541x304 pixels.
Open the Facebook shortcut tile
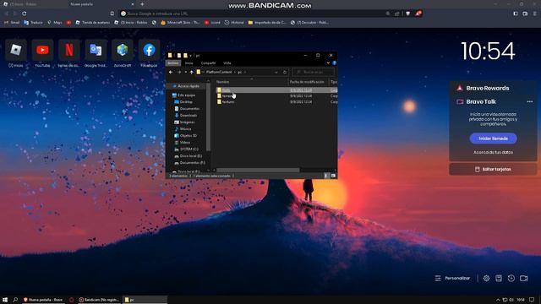[x=149, y=51]
